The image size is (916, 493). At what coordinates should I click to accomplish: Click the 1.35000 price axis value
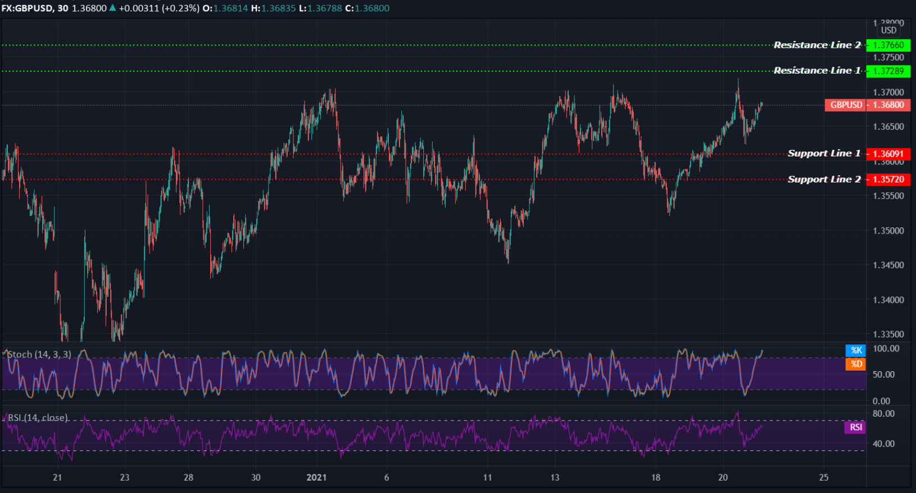coord(888,231)
